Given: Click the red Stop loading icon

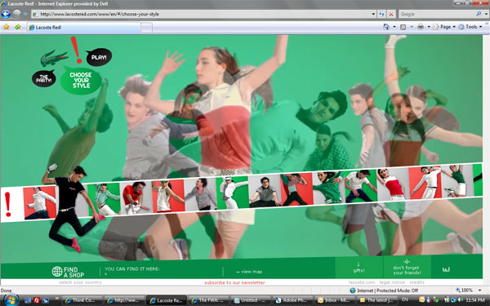Looking at the screenshot, I should coord(391,14).
